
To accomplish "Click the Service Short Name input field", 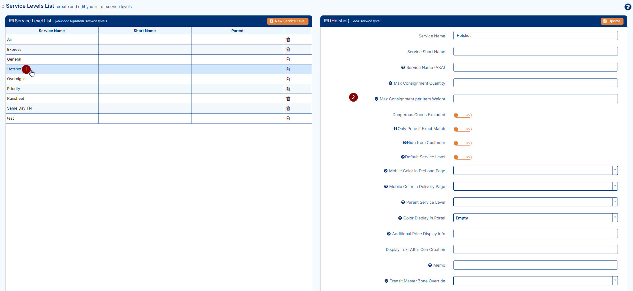I will click(535, 51).
